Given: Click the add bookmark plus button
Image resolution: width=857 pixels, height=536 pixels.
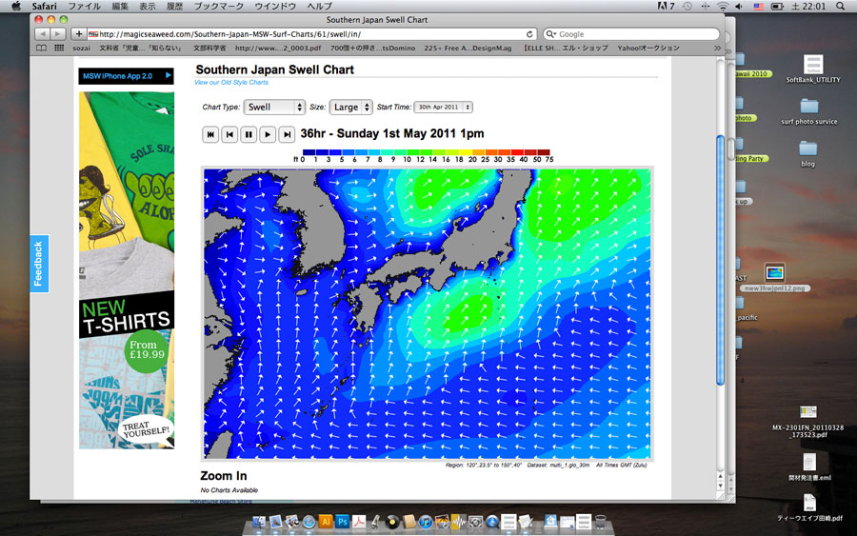Looking at the screenshot, I should click(79, 34).
